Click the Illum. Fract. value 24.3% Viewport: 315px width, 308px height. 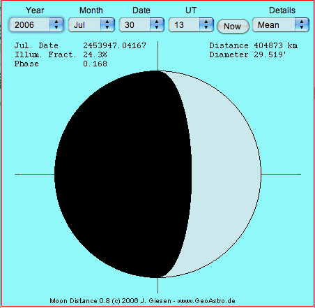[x=95, y=54]
